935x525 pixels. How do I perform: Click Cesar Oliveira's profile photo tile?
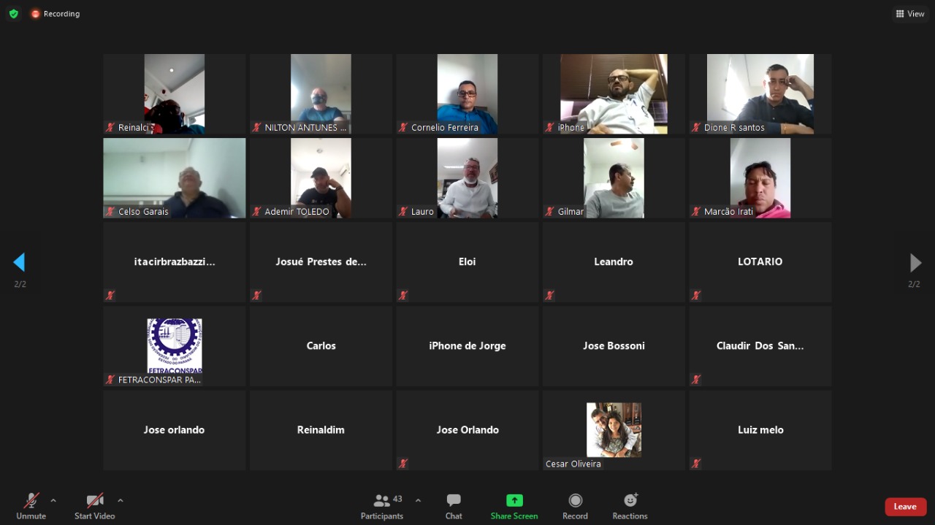tap(614, 429)
